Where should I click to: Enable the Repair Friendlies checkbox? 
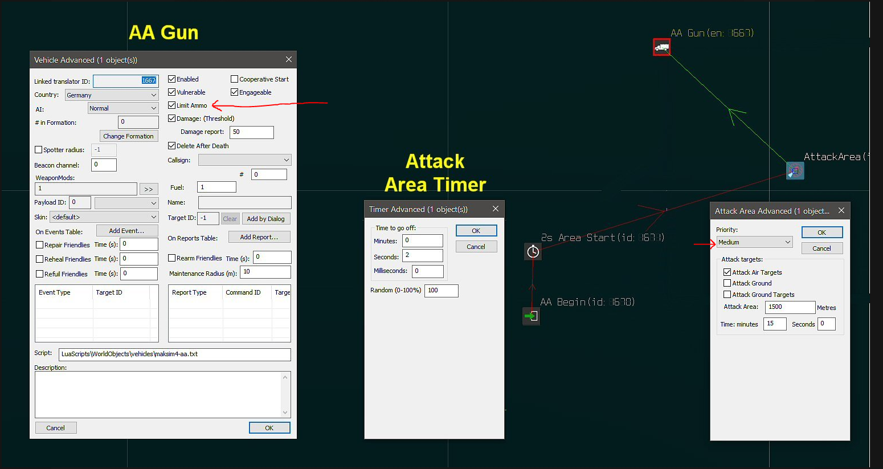[x=40, y=245]
